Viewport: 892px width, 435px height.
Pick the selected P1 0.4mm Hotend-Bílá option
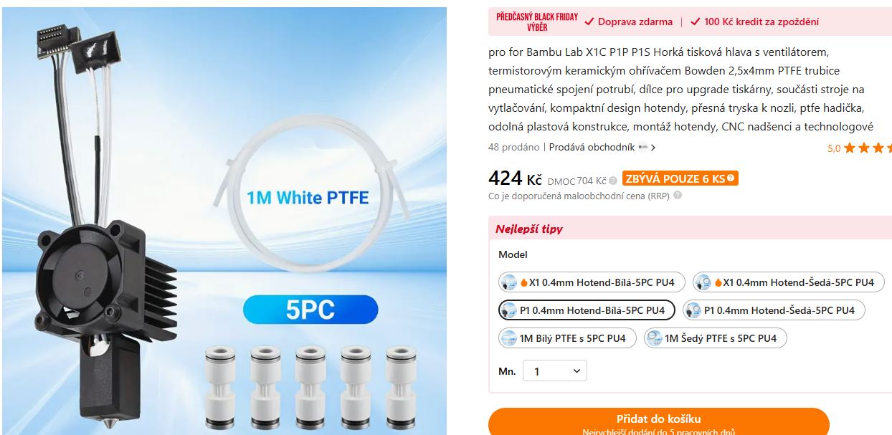tap(587, 310)
